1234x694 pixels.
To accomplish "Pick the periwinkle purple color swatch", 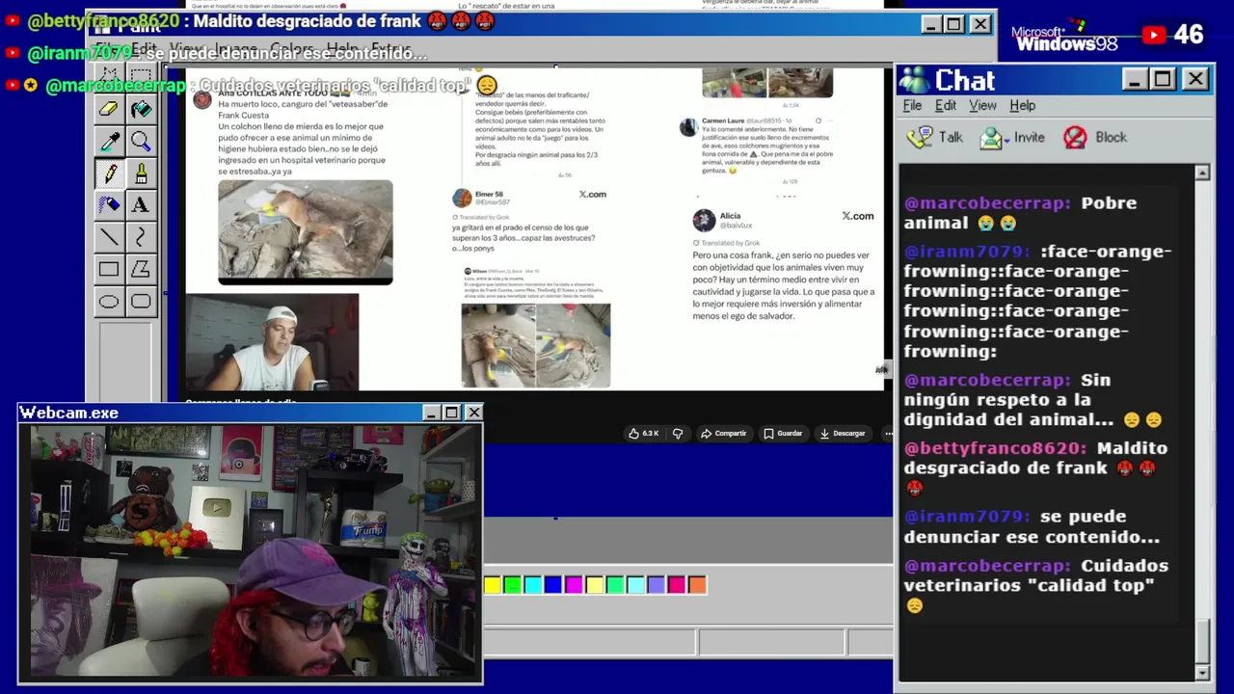I will [656, 585].
